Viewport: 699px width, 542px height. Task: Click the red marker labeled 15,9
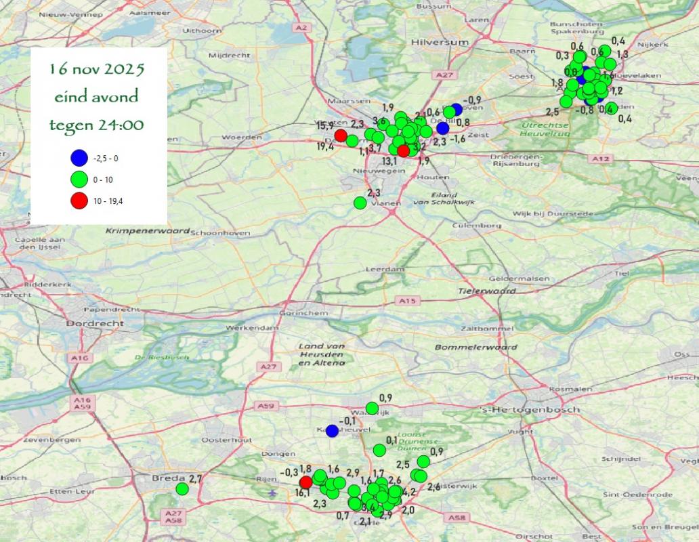coord(341,135)
